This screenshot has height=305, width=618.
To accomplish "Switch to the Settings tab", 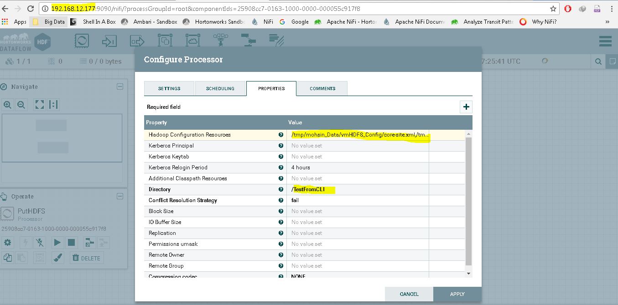I will click(169, 88).
